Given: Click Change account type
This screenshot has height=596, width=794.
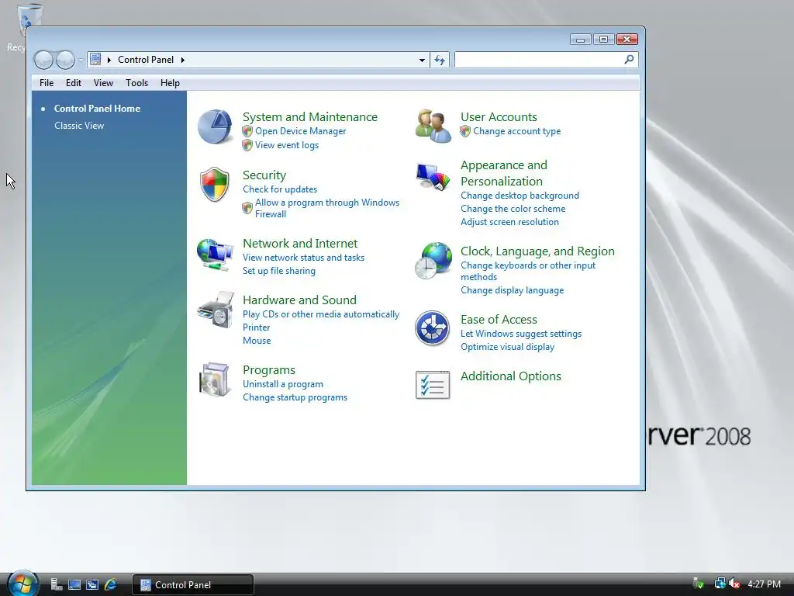Looking at the screenshot, I should (516, 131).
